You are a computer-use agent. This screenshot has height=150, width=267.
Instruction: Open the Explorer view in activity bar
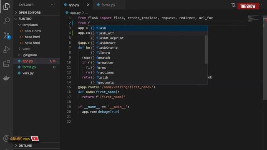tap(7, 7)
